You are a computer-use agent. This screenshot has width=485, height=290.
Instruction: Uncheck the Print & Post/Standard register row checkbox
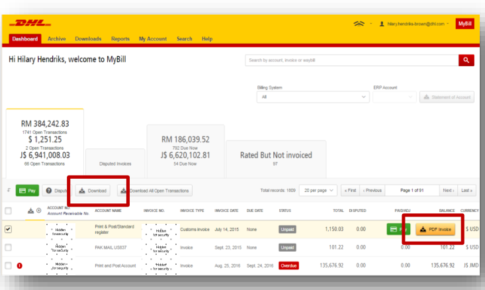(x=9, y=229)
